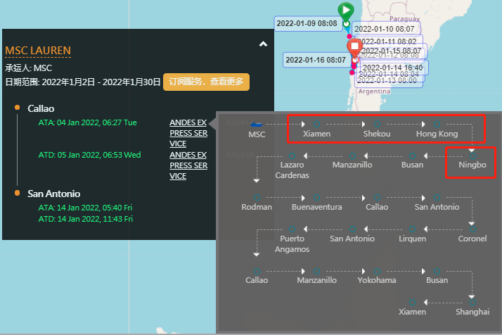Select the Callao port heading in schedule
The image size is (502, 335).
coord(41,108)
